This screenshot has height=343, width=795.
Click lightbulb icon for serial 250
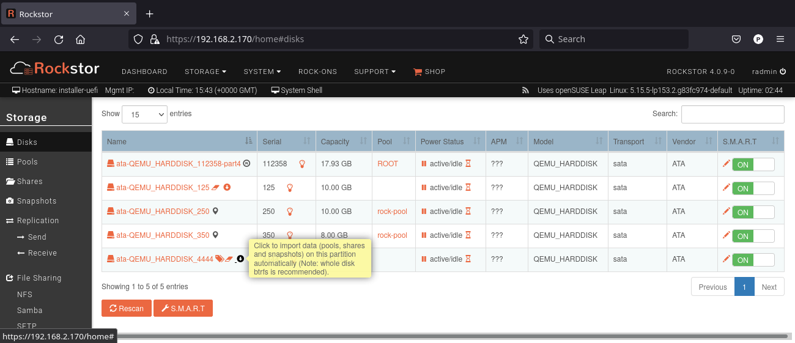(290, 212)
